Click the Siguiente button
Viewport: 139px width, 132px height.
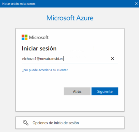(105, 91)
